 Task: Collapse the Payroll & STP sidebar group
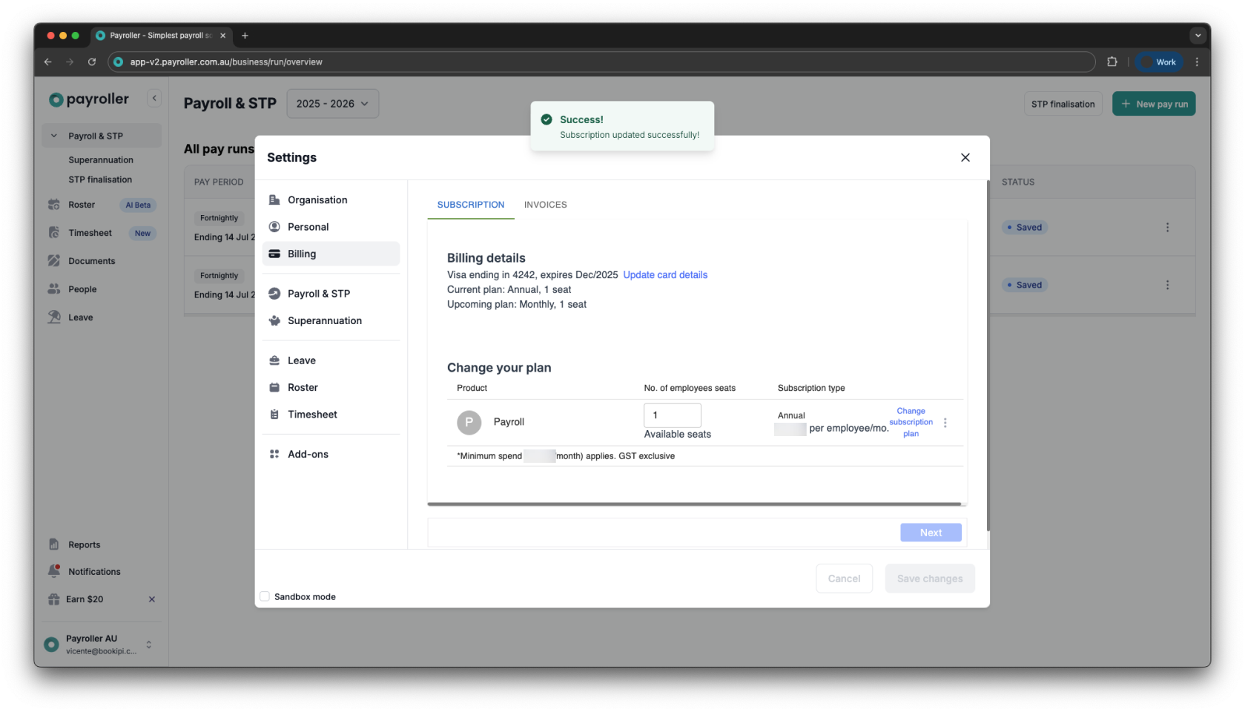click(53, 135)
